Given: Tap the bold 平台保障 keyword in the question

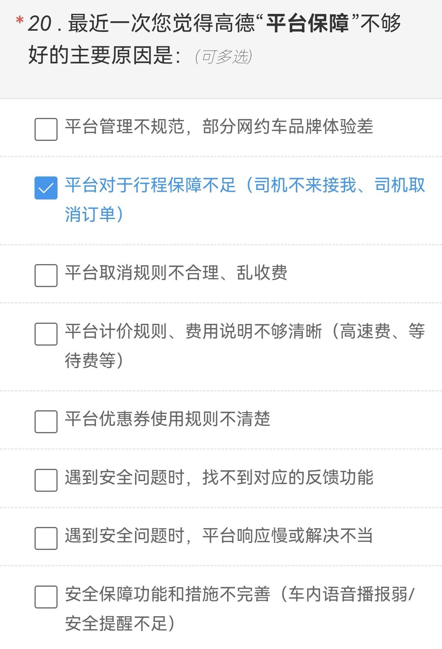Looking at the screenshot, I should click(307, 24).
